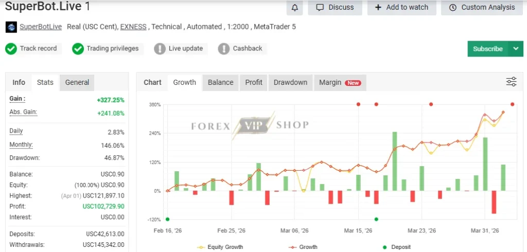The image size is (527, 252).
Task: Click the +327.25% gain value
Action: tap(111, 100)
